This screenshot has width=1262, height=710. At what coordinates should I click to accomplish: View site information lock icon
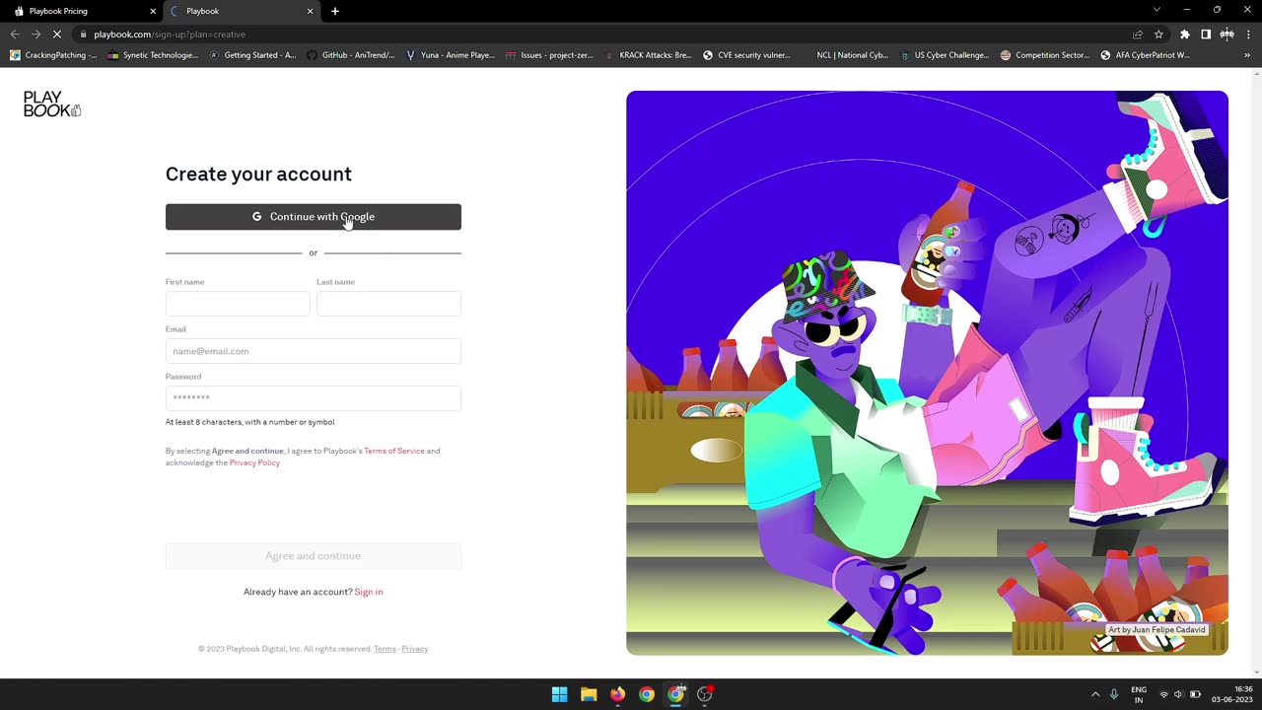[x=84, y=35]
